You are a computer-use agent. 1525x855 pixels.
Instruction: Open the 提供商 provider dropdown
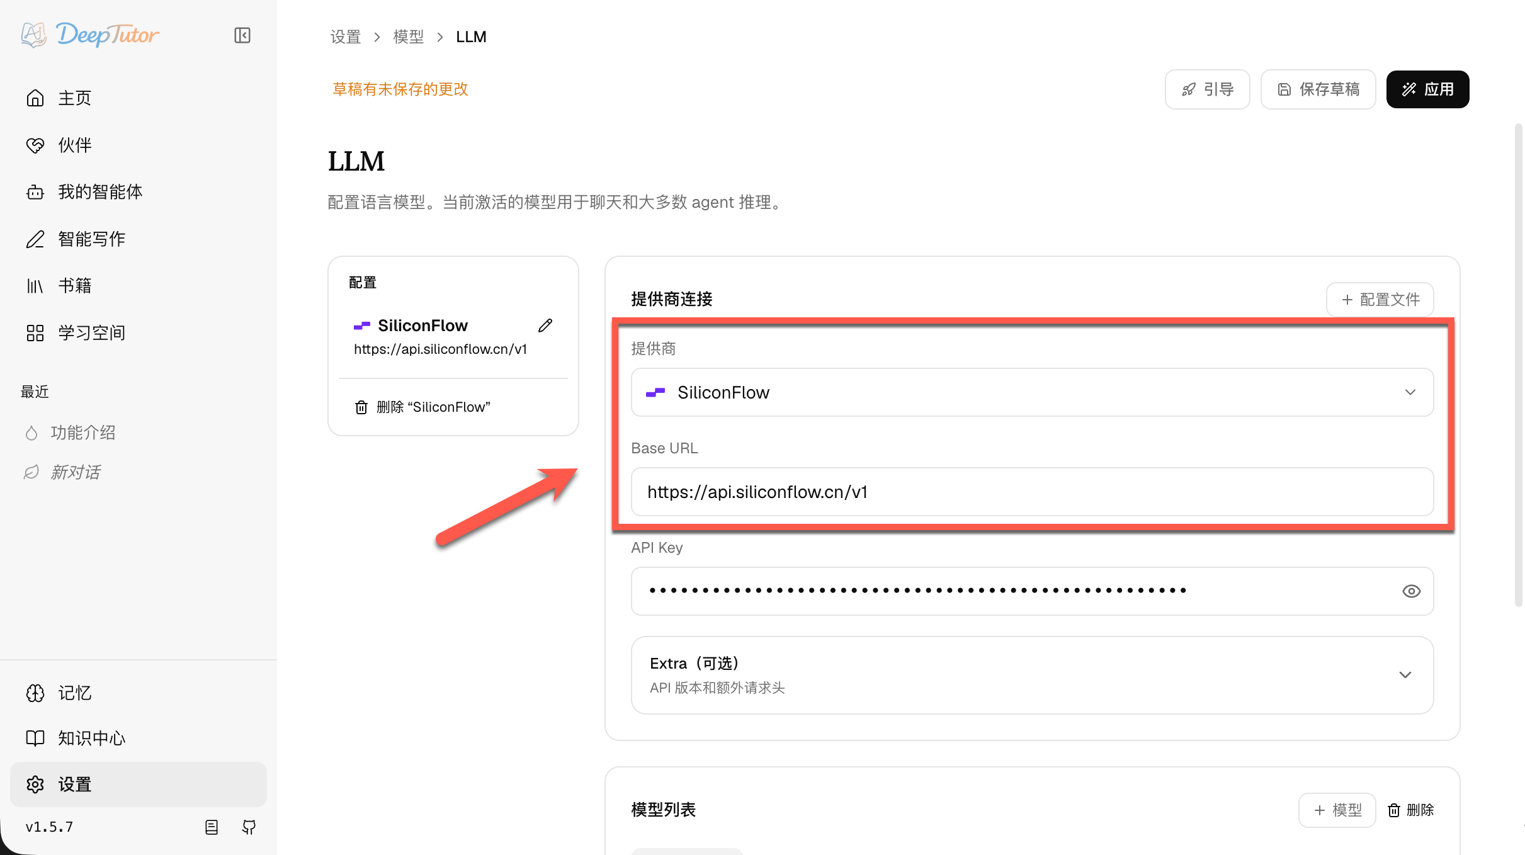[x=1032, y=392]
